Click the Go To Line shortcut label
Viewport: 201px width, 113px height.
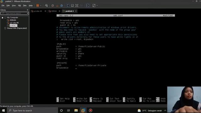point(149,101)
